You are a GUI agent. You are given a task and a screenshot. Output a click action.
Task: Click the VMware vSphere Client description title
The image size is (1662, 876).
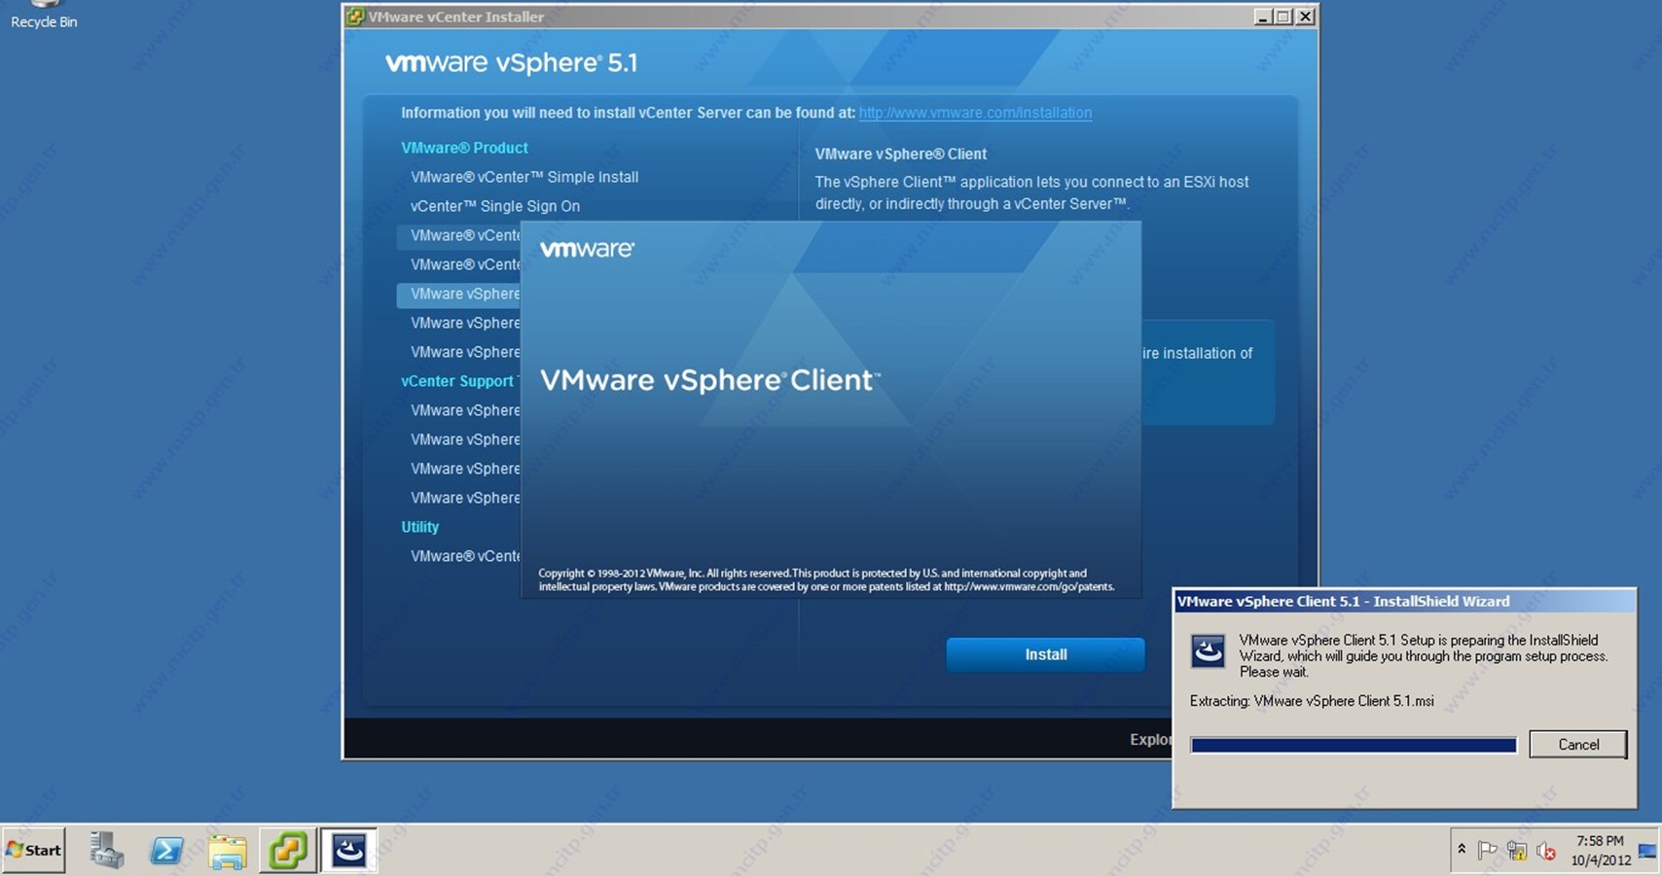tap(901, 154)
